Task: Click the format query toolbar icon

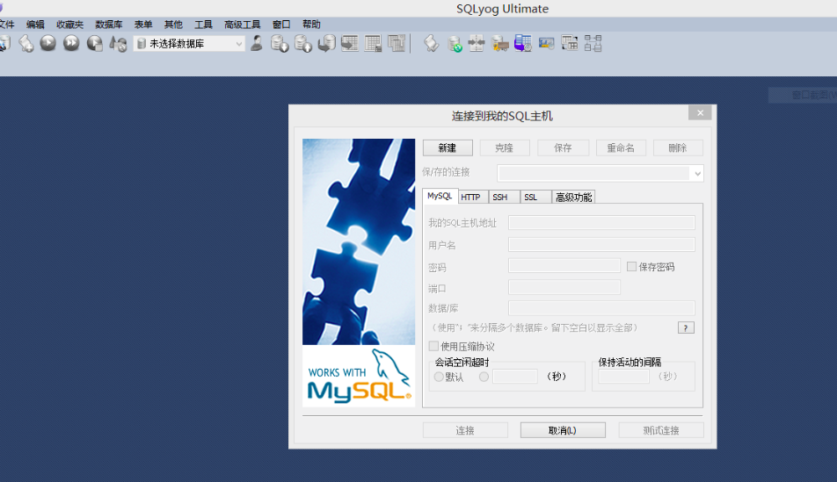Action: tap(118, 43)
